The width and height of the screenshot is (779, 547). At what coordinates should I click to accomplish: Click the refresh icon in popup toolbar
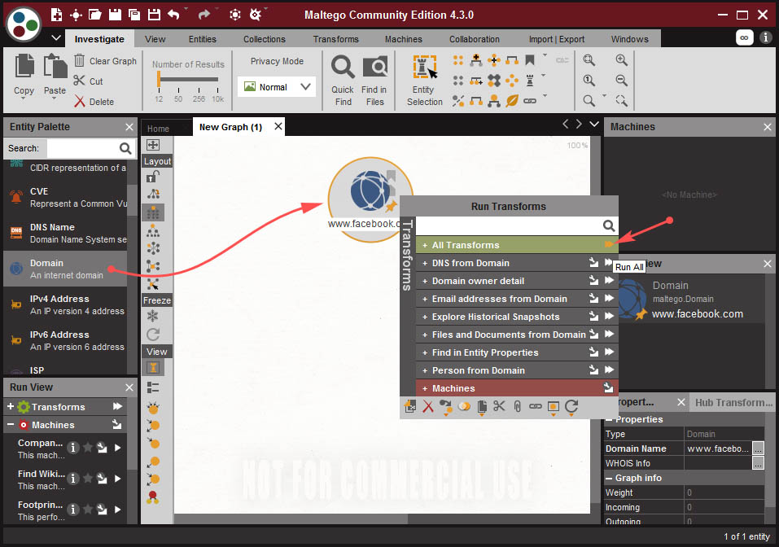(571, 406)
